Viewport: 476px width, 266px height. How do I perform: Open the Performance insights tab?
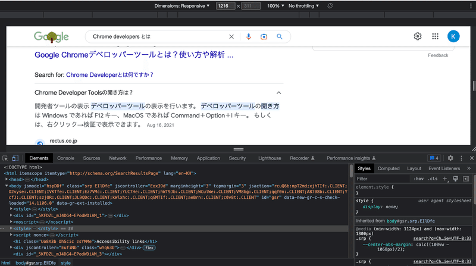[x=351, y=158]
